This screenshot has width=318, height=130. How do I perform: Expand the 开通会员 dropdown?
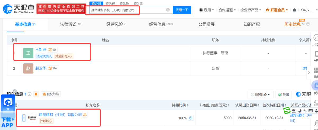click(277, 10)
